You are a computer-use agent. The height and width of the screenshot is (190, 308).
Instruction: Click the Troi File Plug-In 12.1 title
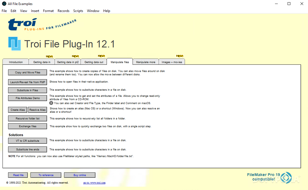point(69,44)
